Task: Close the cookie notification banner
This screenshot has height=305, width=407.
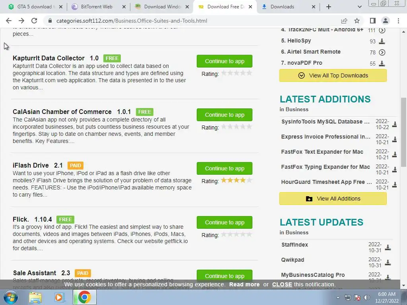Action: [282, 284]
